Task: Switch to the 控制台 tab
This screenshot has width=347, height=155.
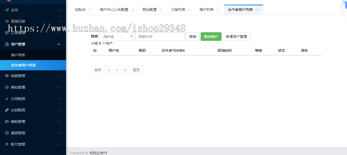Action: 80,10
